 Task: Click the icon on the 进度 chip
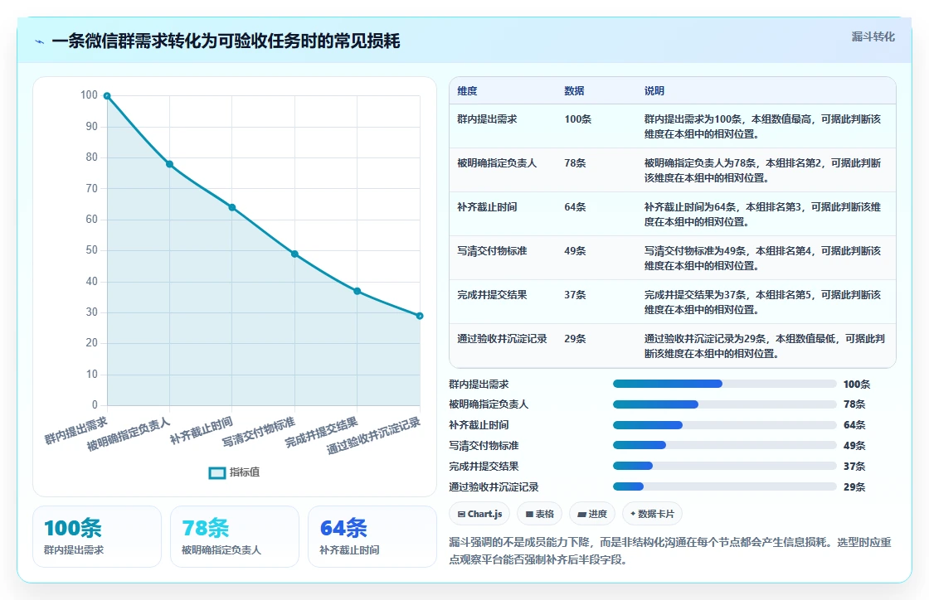click(581, 514)
